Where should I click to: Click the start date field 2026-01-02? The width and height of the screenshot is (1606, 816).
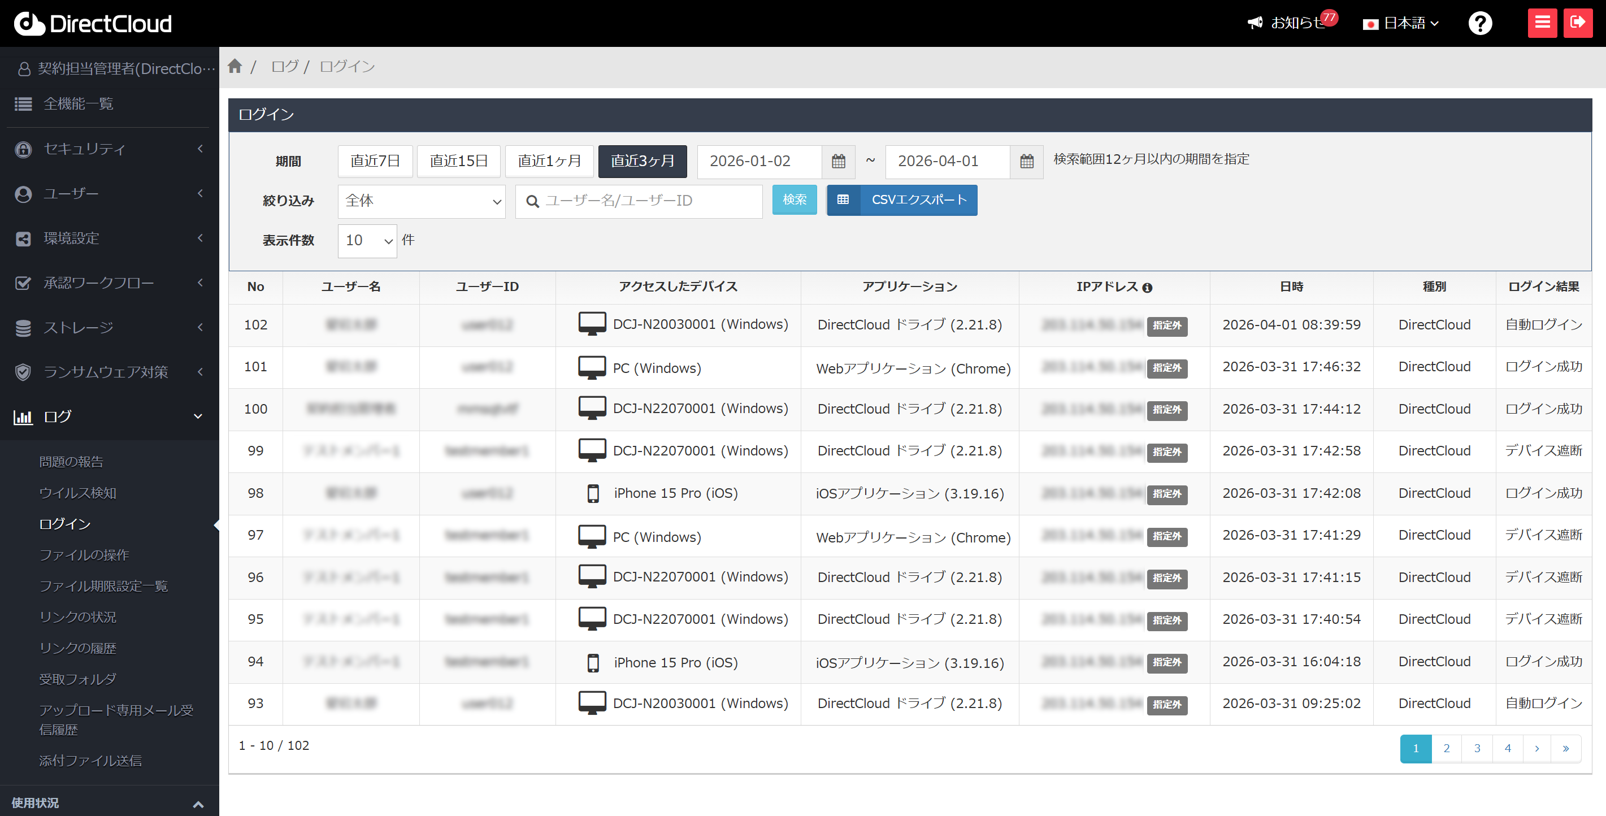coord(759,162)
